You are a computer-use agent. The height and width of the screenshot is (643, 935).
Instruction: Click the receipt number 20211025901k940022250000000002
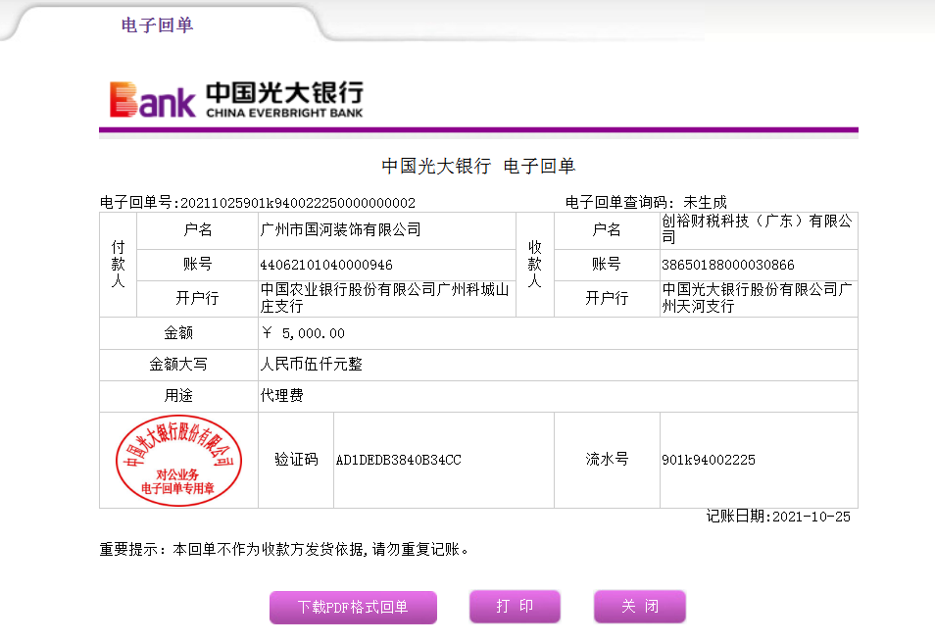coord(298,203)
